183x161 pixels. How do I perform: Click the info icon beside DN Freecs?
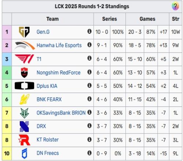click(x=89, y=153)
